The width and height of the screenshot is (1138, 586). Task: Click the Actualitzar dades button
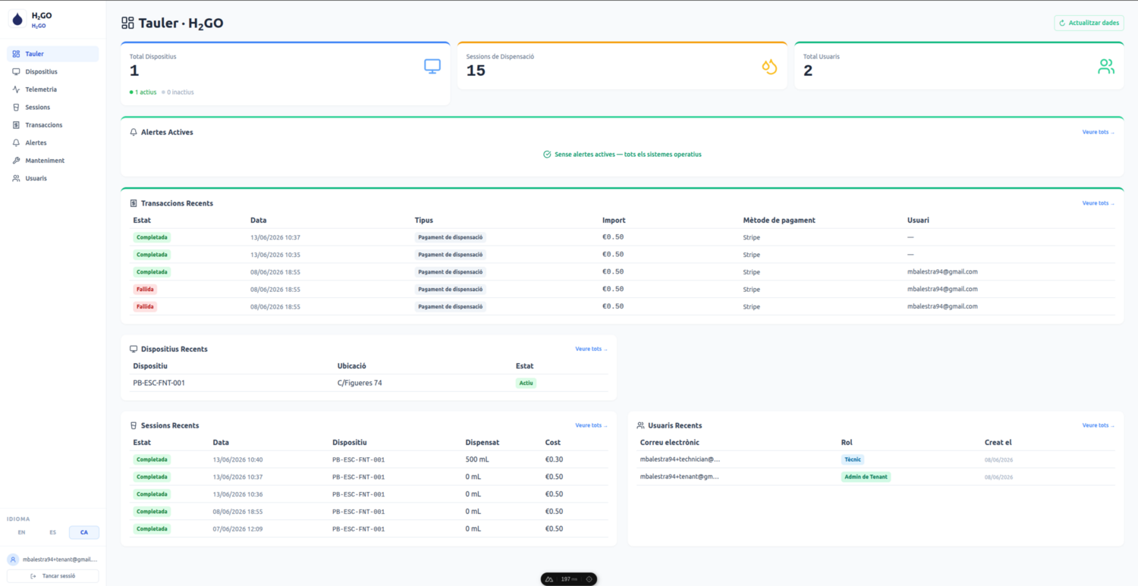tap(1089, 24)
